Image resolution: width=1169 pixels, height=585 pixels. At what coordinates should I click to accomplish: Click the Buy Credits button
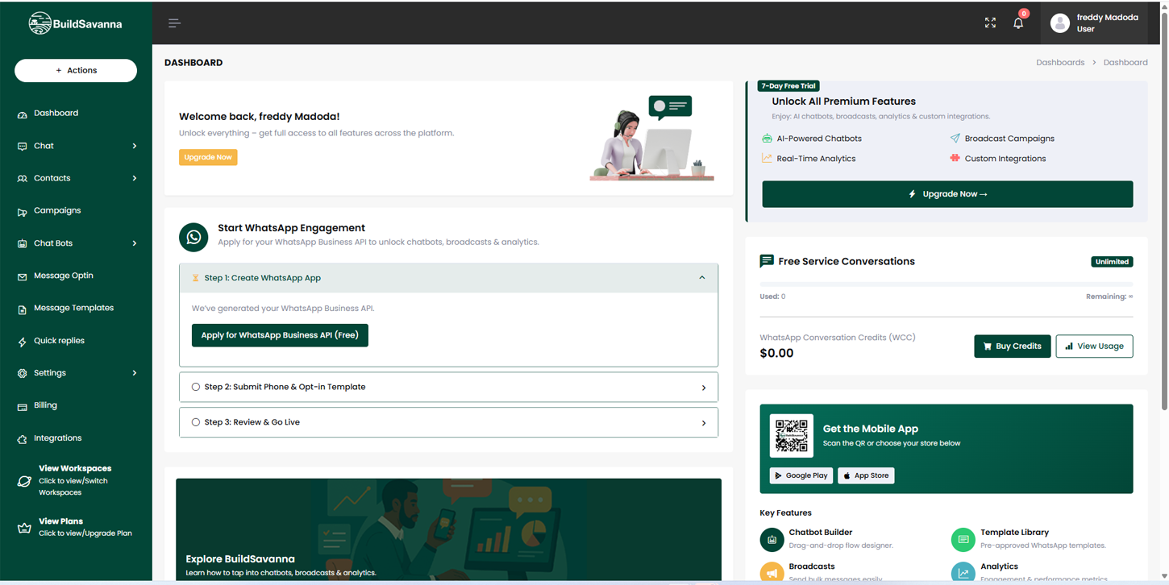point(1012,346)
